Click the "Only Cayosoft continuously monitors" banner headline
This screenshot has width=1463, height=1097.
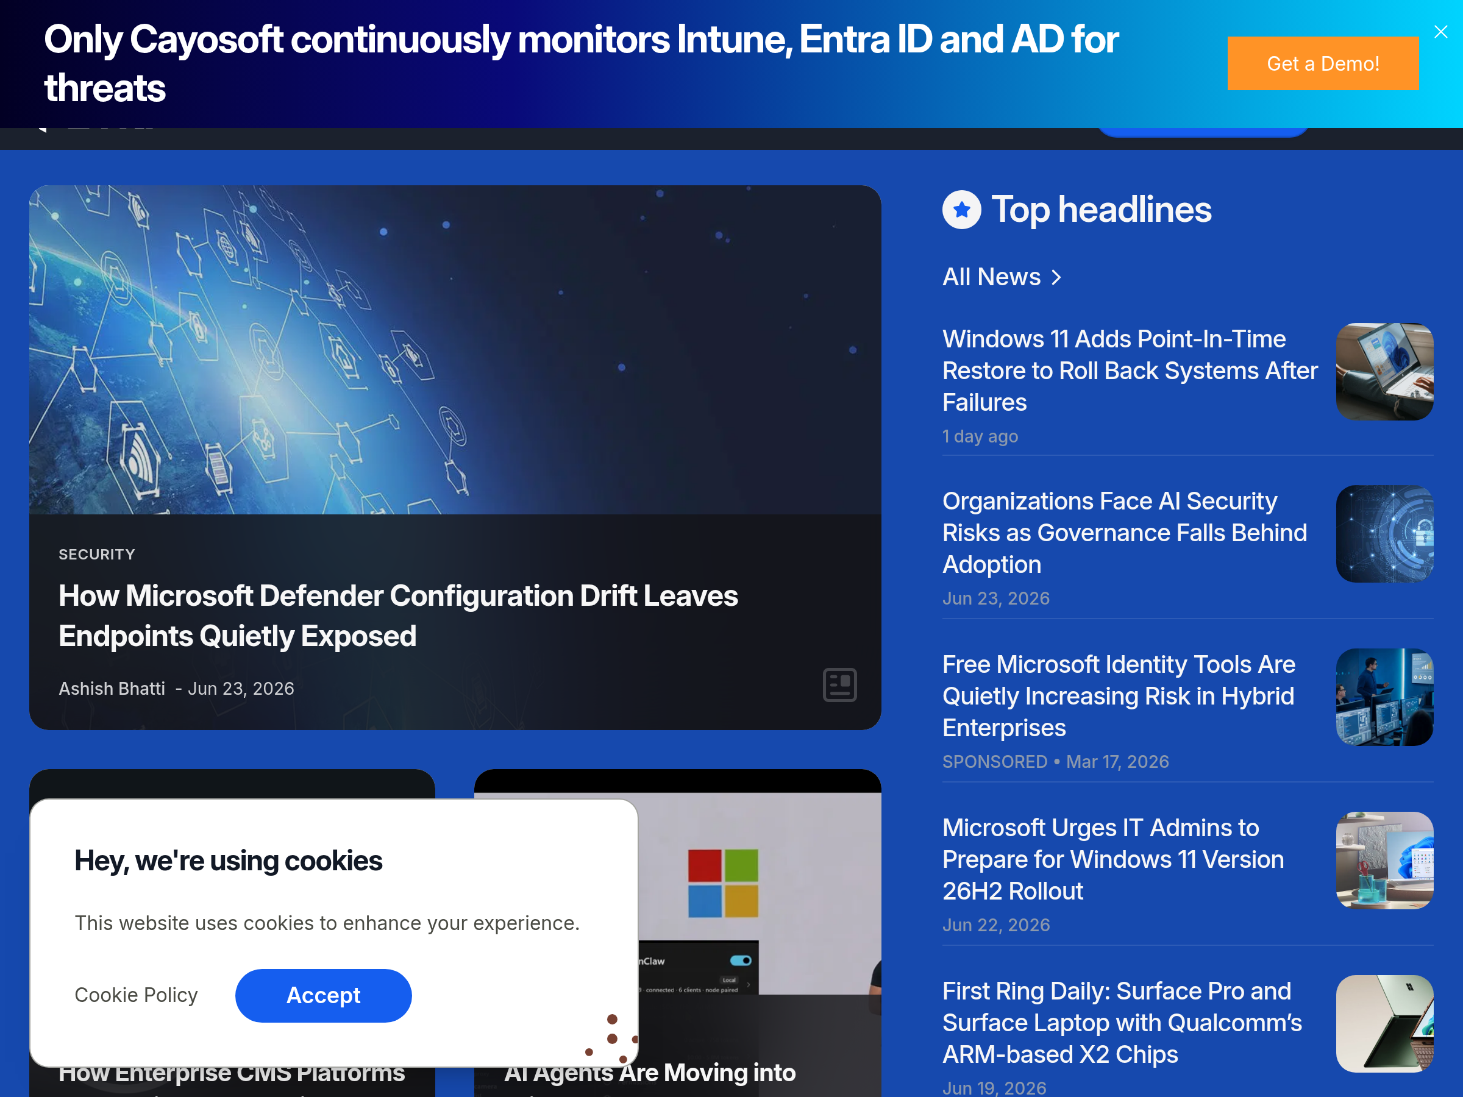click(582, 63)
